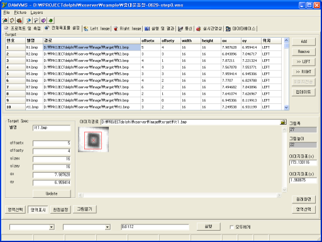Switch to the 프로젝트 및 측정 tab
Screen dimensions: 322x242
click(23, 28)
